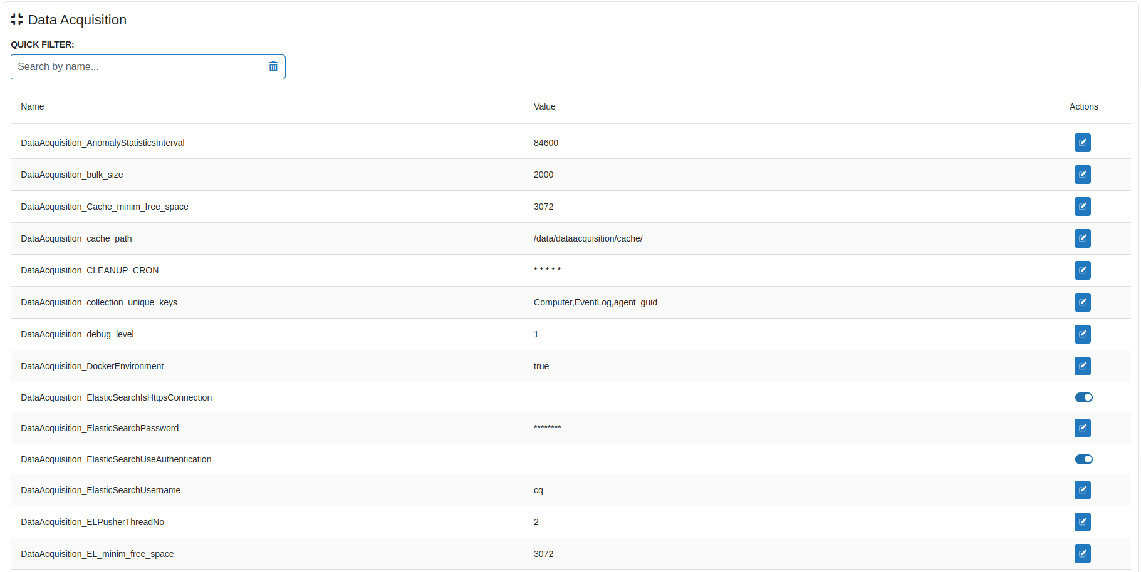Click the Name column header
The width and height of the screenshot is (1141, 572).
33,106
